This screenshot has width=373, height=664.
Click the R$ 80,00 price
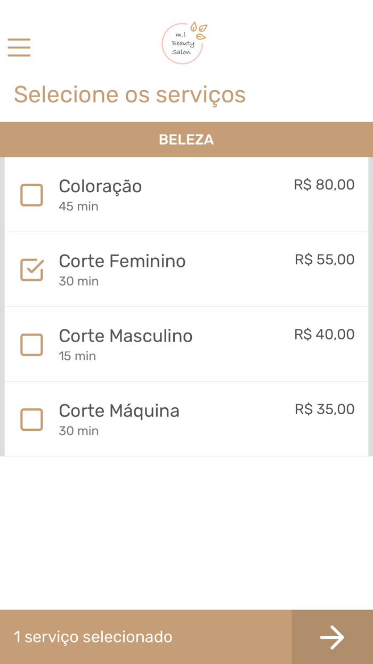(x=324, y=185)
